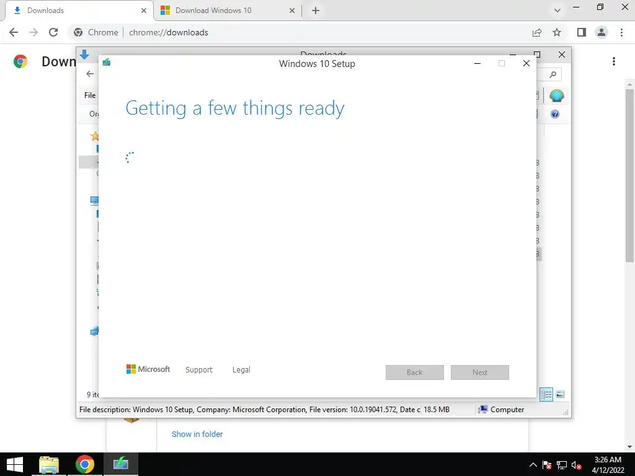
Task: Open File Explorer from taskbar
Action: pos(49,464)
